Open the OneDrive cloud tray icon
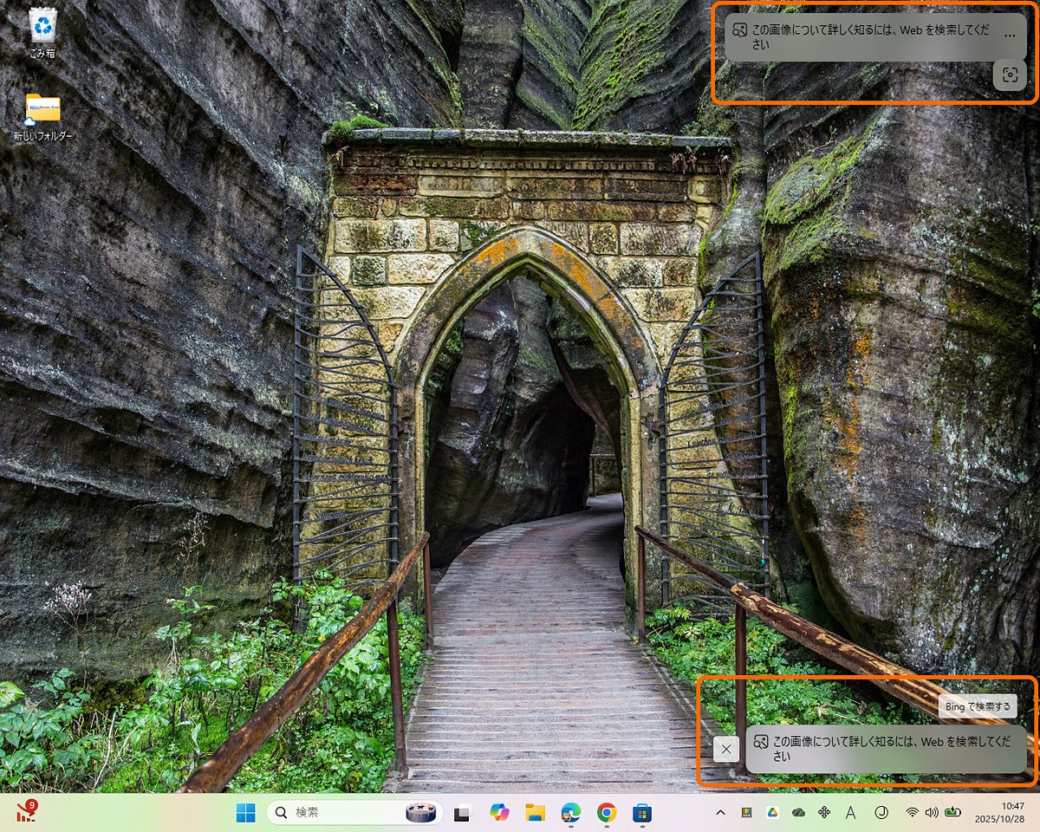This screenshot has height=832, width=1040. 798,813
